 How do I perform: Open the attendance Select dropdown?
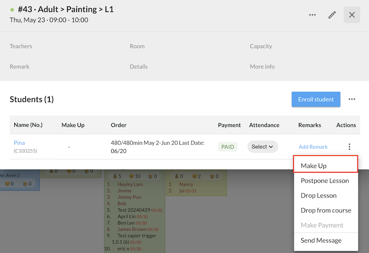click(262, 147)
